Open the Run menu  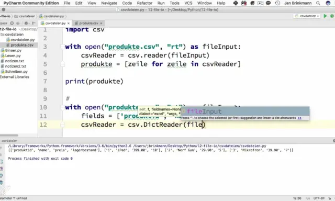(x=161, y=3)
